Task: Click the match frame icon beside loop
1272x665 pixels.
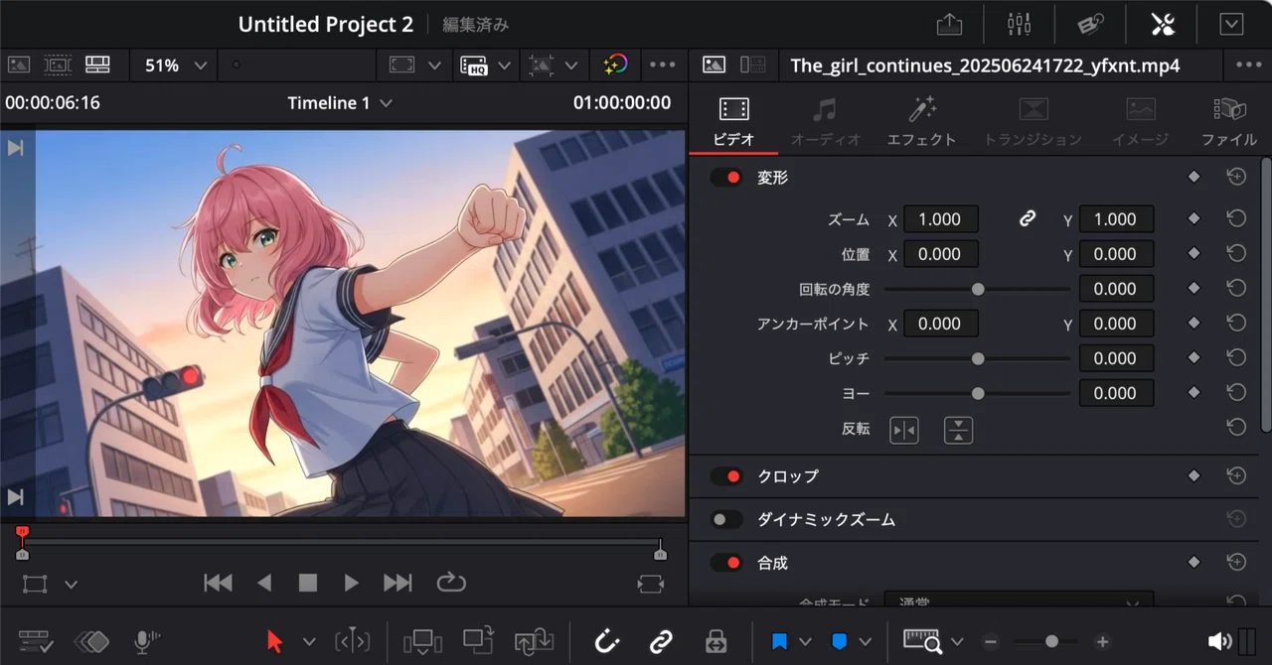Action: tap(651, 584)
